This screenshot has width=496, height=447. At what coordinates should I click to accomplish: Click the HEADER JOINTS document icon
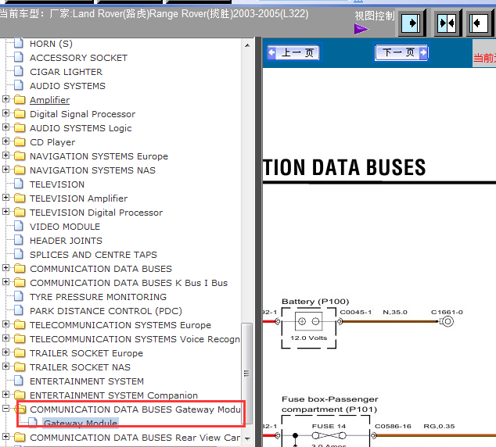[x=19, y=240]
